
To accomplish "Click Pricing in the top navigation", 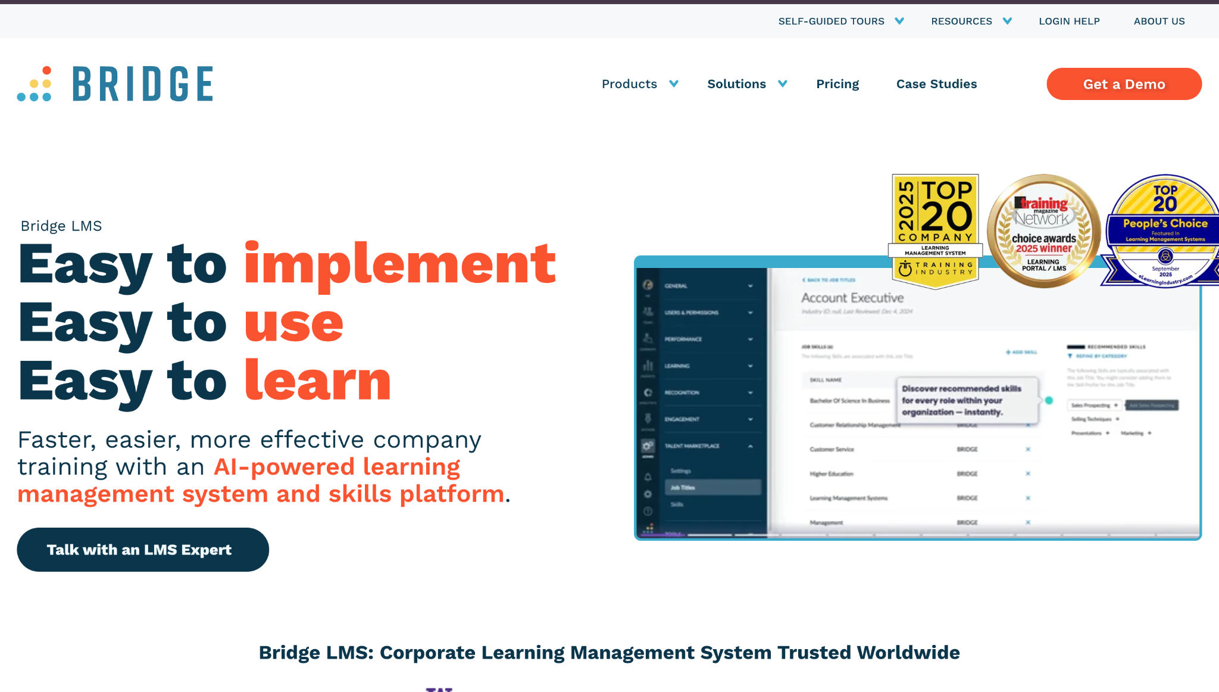I will point(837,84).
